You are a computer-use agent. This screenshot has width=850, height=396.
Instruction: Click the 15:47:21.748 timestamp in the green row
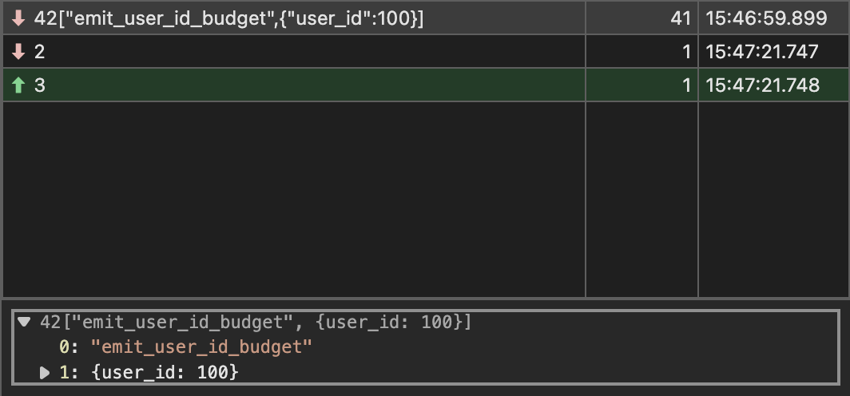(763, 85)
